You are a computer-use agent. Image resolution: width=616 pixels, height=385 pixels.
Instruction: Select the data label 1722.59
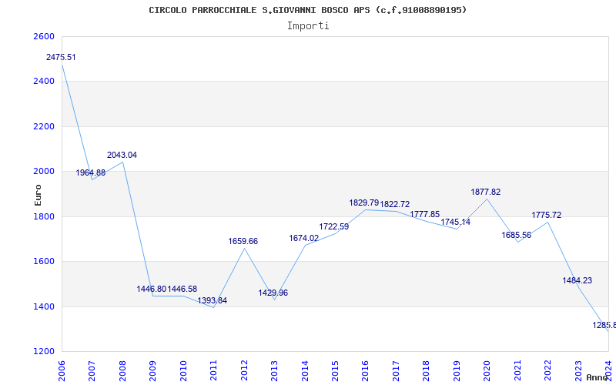tap(334, 226)
